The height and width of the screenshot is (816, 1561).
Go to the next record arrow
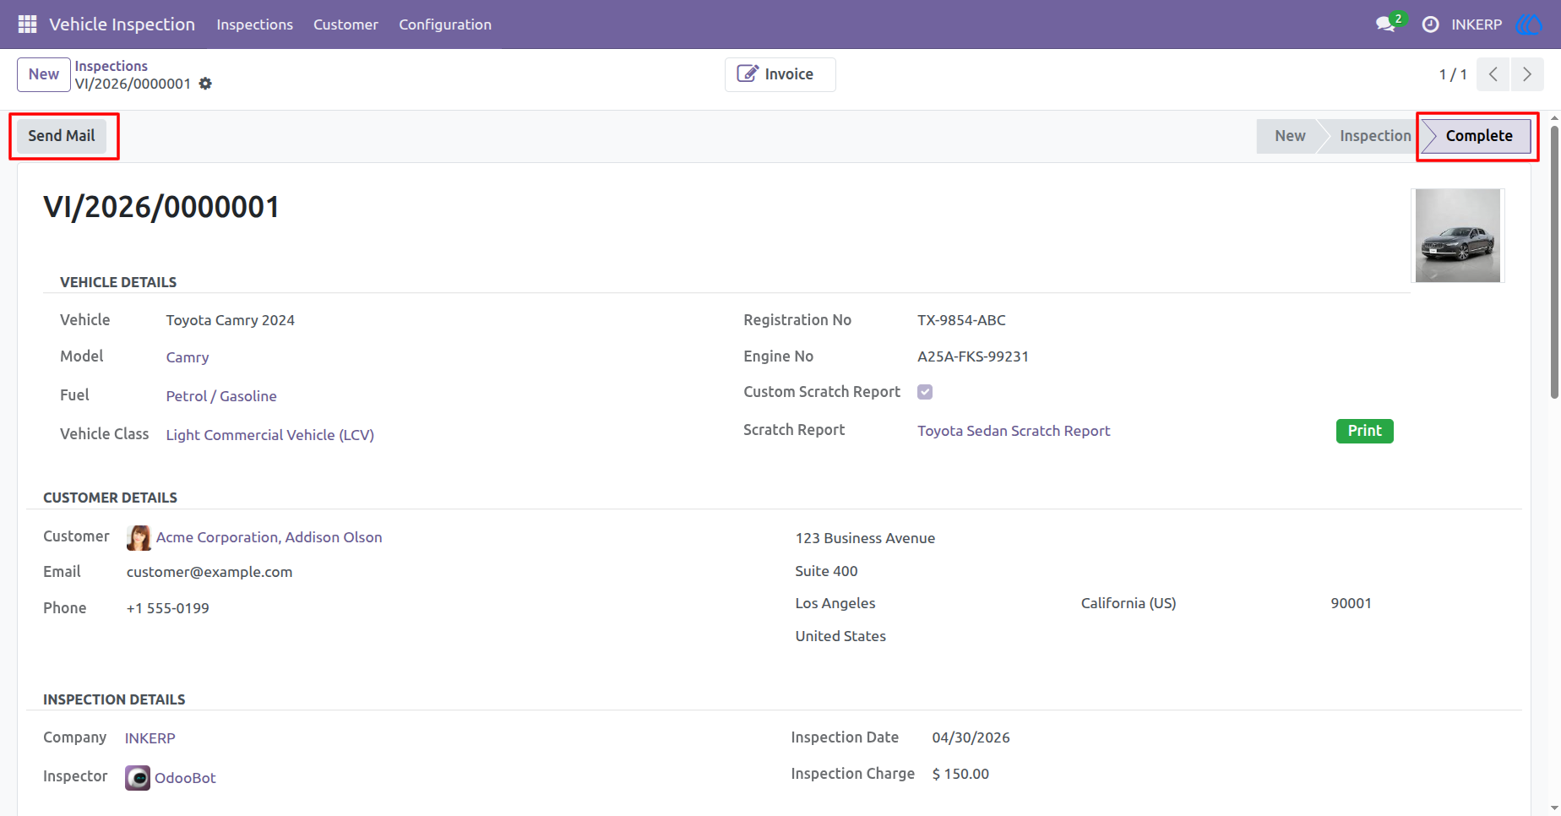point(1527,74)
